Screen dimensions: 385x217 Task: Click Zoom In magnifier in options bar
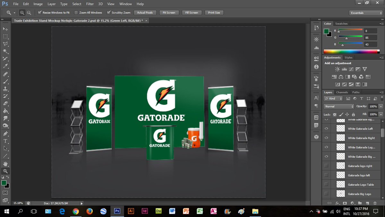click(x=22, y=13)
